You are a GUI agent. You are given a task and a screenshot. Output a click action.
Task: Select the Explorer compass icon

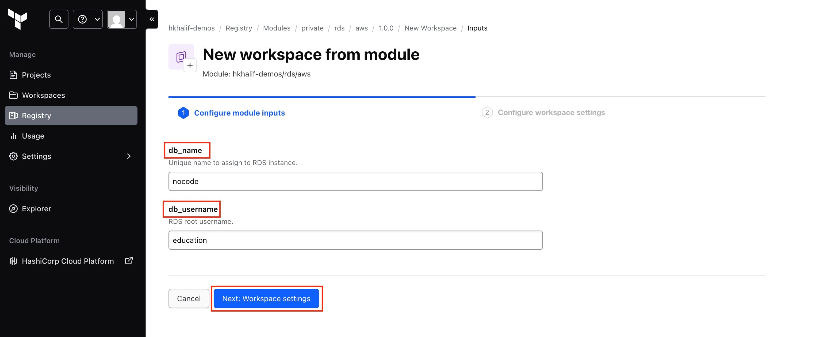pos(13,208)
